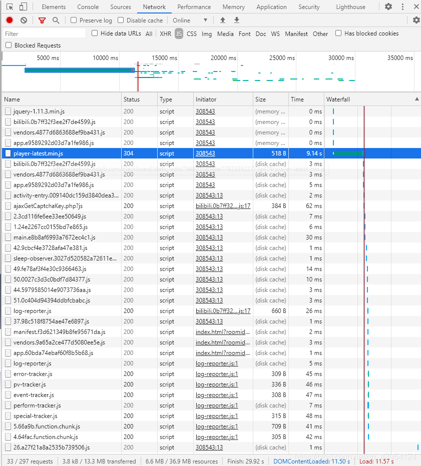The width and height of the screenshot is (421, 466).
Task: Stop recording network log with red button
Action: pos(10,20)
